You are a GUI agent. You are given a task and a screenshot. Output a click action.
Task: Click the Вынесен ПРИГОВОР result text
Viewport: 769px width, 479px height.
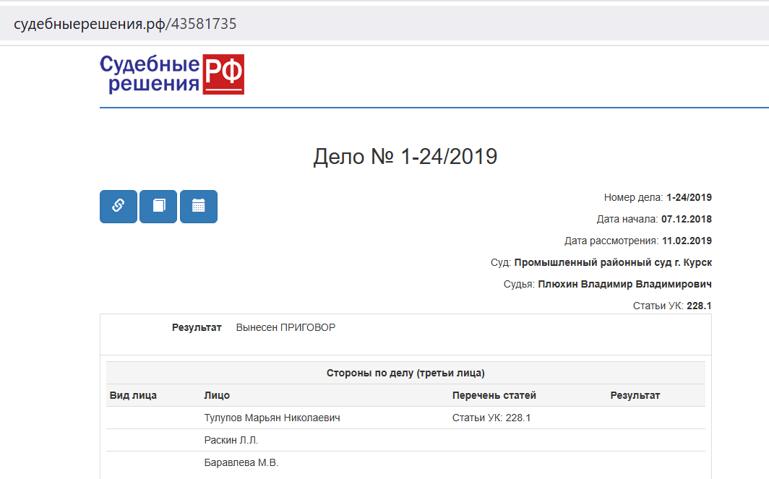(x=285, y=327)
